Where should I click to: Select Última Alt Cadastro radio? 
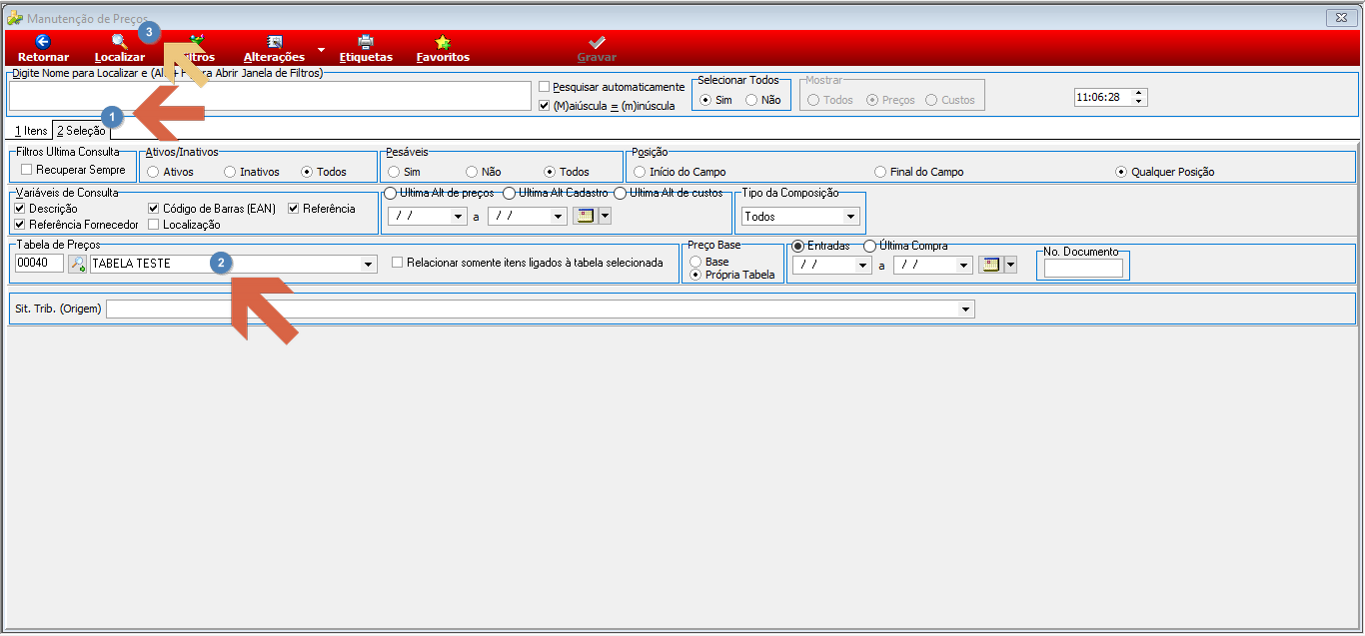click(509, 193)
